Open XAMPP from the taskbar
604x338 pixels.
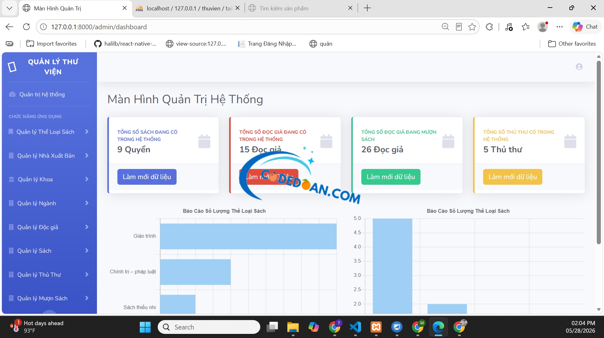(x=376, y=327)
